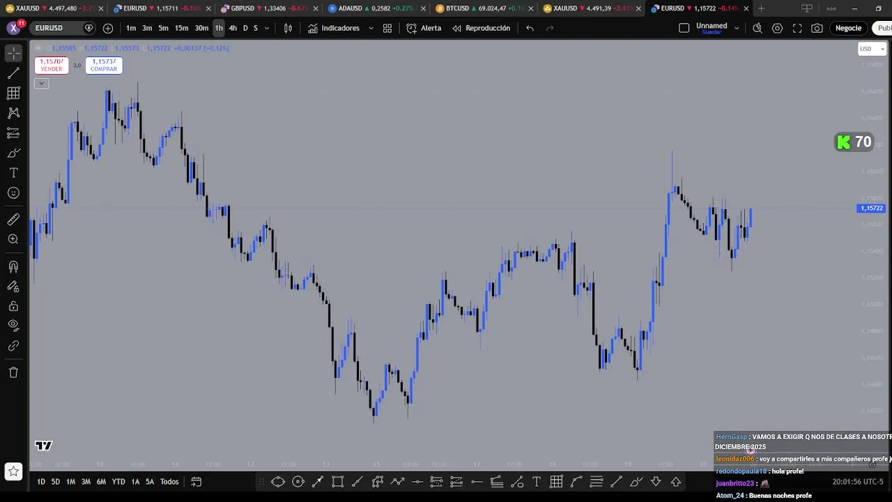
Task: Open the drawings link tool
Action: [x=13, y=345]
